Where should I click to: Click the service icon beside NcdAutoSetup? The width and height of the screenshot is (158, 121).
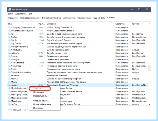click(9, 63)
